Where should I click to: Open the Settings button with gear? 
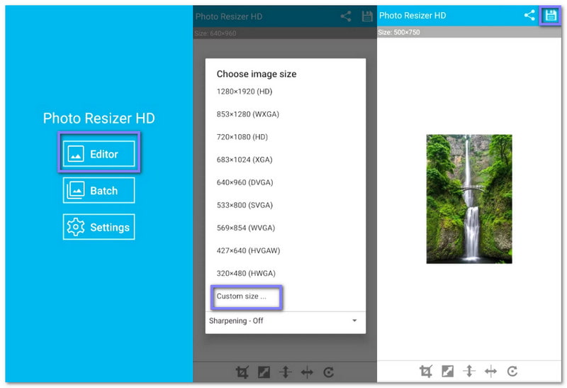pos(99,227)
